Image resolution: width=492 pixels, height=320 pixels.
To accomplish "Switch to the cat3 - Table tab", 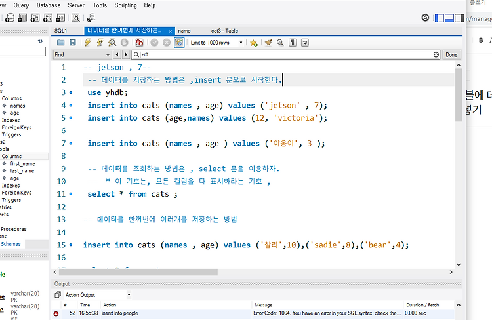I will [224, 31].
